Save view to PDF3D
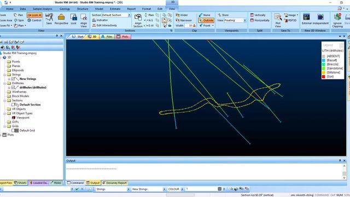 (x=290, y=20)
